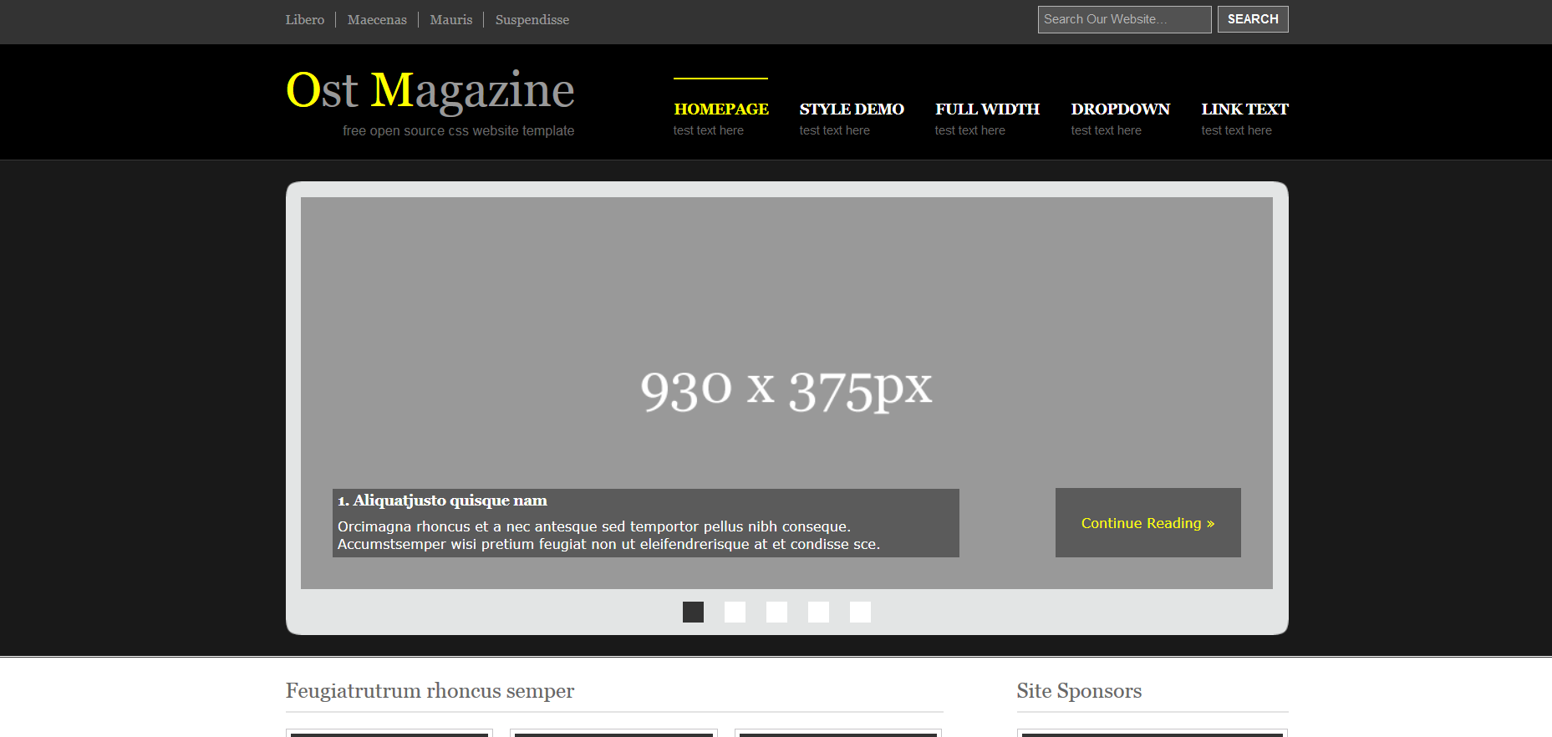This screenshot has height=737, width=1552.
Task: Open the Maecenas top link
Action: (x=377, y=20)
